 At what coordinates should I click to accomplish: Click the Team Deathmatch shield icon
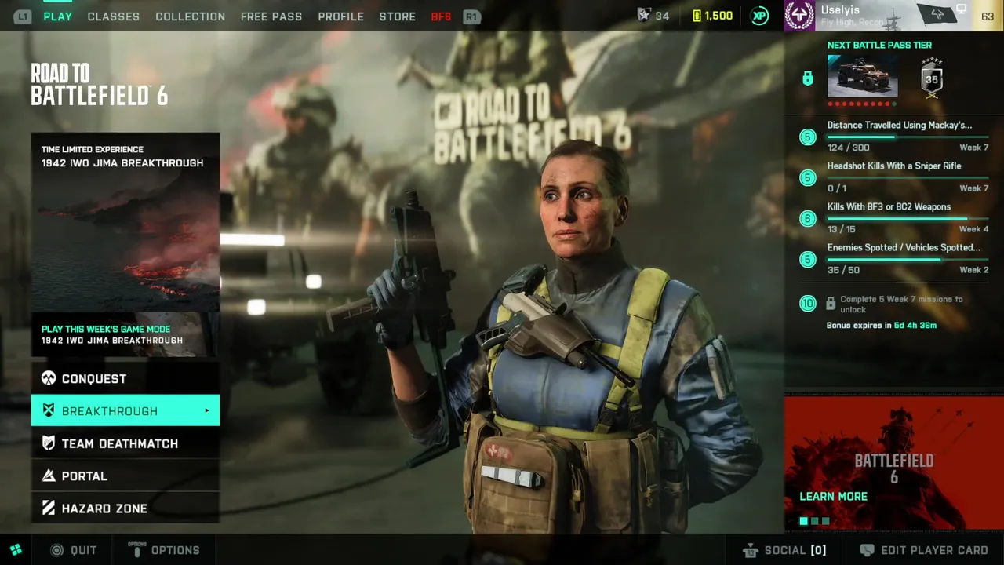(x=49, y=443)
